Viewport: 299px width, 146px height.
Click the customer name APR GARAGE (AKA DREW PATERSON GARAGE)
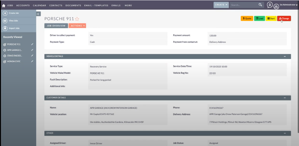(114, 108)
